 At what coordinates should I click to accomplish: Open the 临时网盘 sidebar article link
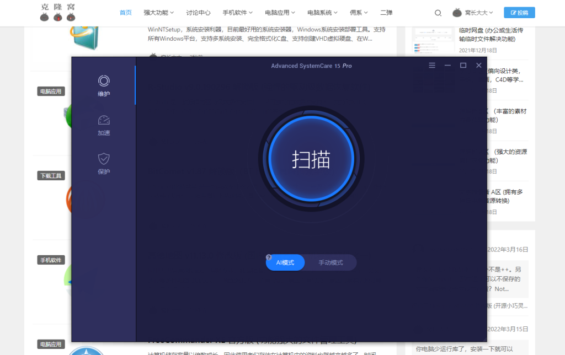click(491, 35)
